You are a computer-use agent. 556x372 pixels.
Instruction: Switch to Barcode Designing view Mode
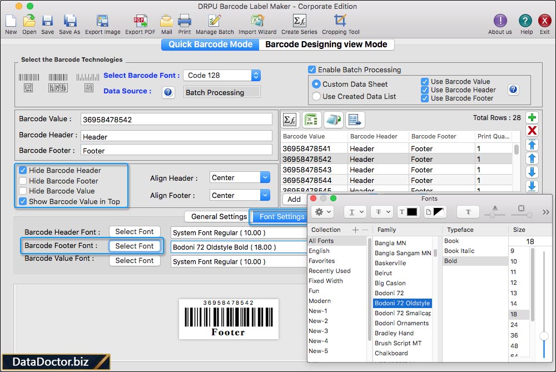(x=326, y=44)
